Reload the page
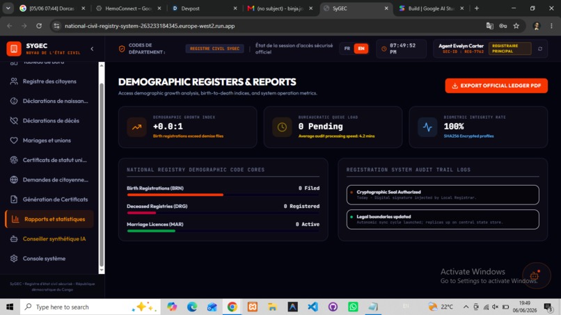 point(39,26)
